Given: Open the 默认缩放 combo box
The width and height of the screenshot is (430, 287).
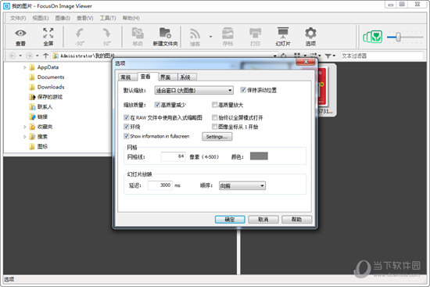Looking at the screenshot, I should coord(194,90).
